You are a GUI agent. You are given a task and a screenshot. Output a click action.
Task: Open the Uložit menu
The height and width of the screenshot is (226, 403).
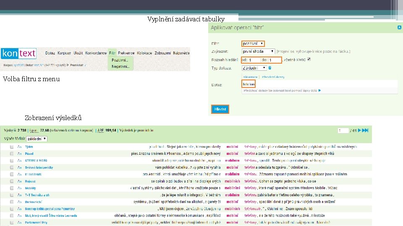point(78,53)
